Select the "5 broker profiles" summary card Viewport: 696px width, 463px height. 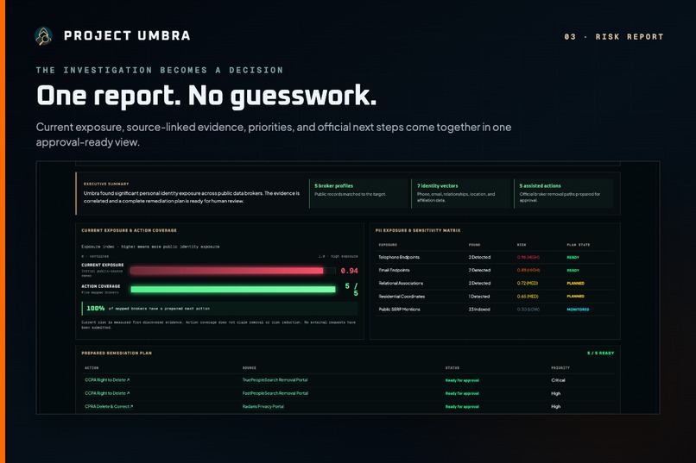(358, 194)
